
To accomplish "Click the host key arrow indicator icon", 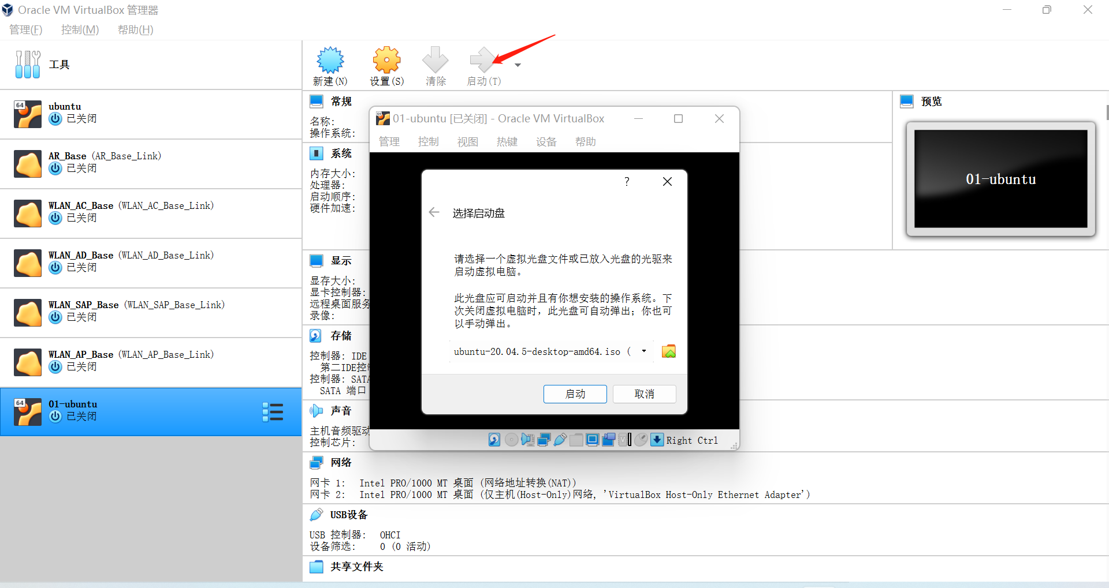I will tap(657, 440).
